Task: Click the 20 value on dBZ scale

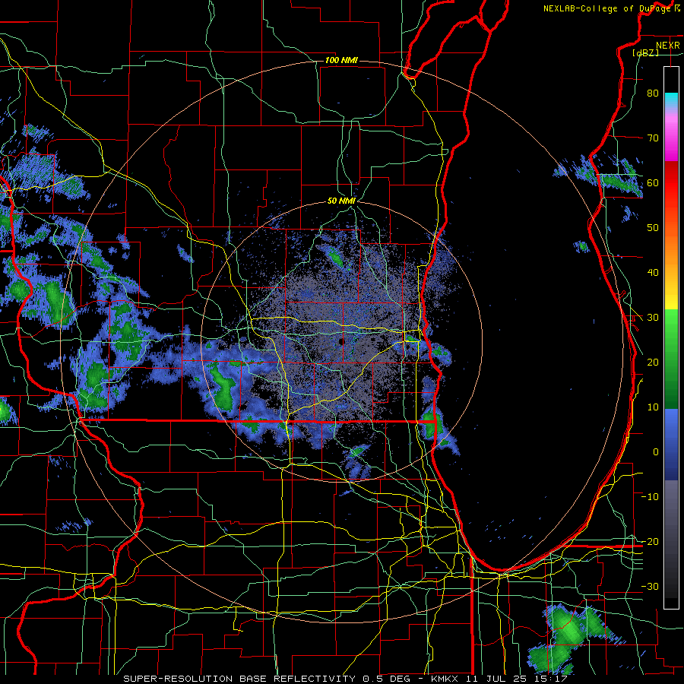Action: 653,363
